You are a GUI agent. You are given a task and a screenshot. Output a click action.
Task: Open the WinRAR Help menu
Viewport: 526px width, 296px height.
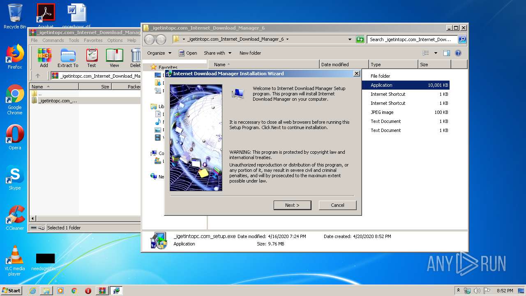tap(132, 40)
